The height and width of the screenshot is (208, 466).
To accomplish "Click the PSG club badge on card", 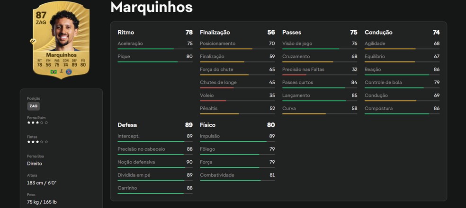I will (x=69, y=72).
